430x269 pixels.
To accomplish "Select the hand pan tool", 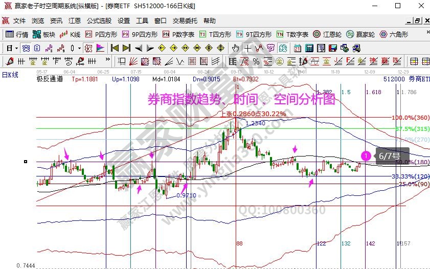I will 235,48.
